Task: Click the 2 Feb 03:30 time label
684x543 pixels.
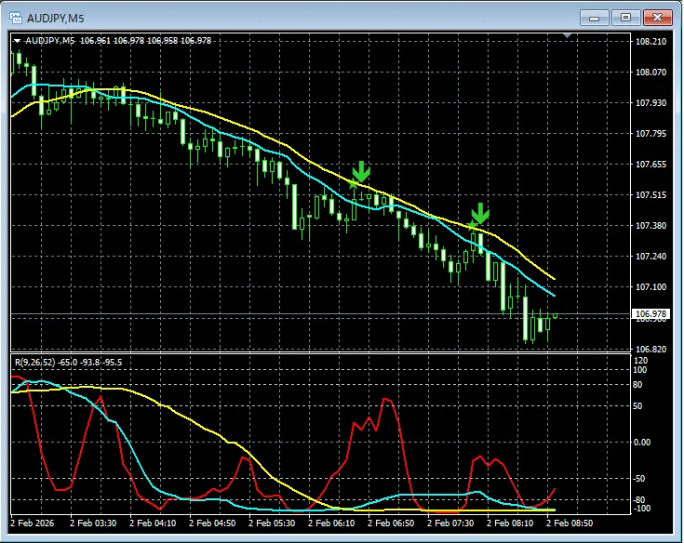Action: [93, 523]
